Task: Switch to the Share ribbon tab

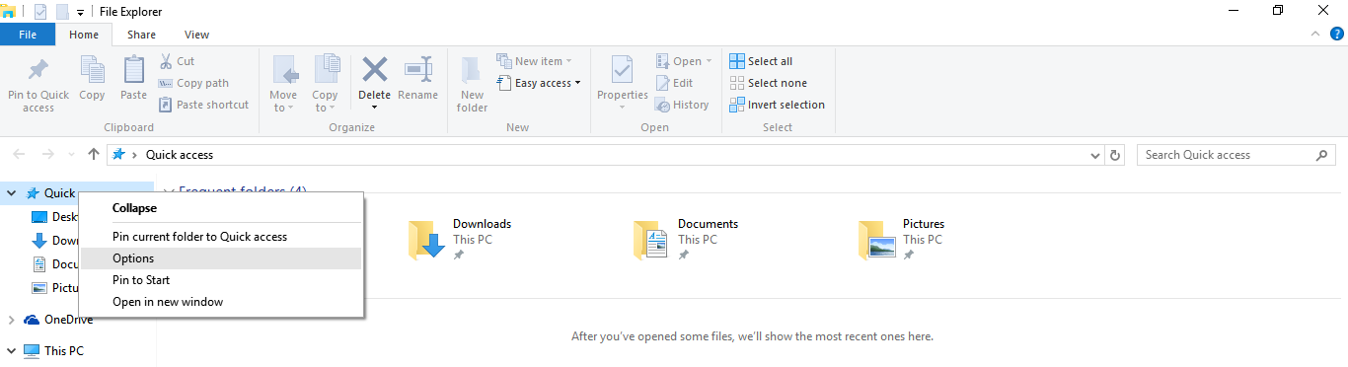Action: [x=141, y=35]
